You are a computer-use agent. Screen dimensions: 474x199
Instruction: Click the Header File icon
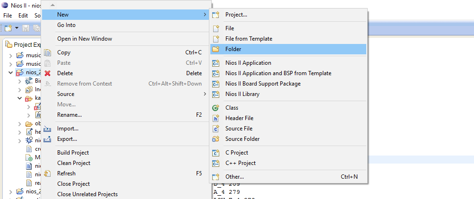coord(215,118)
